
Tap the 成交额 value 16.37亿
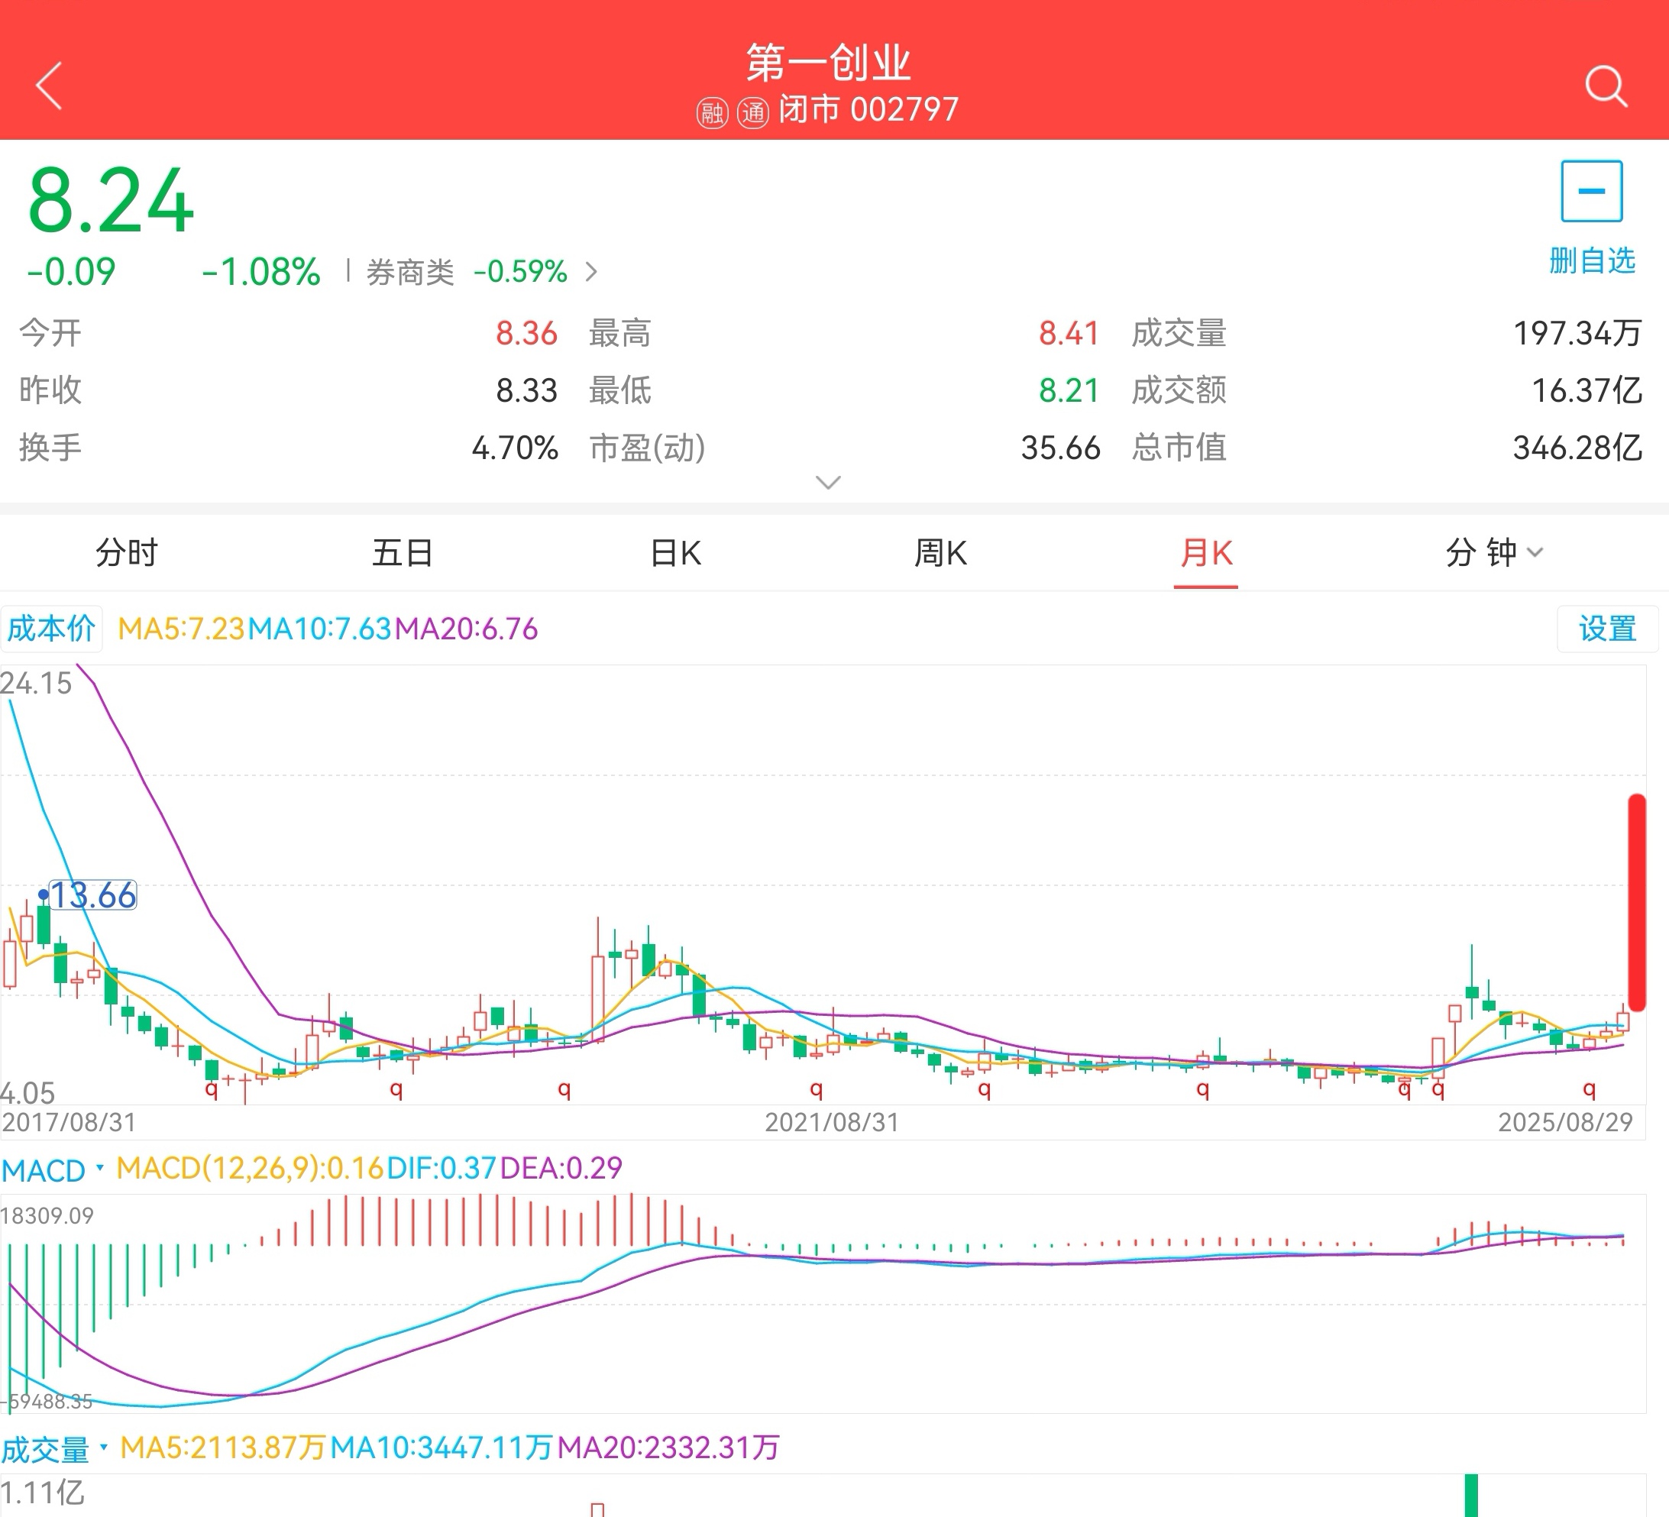point(1587,390)
